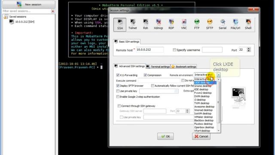Click the New session button
275x155 pixels.
(29, 4)
